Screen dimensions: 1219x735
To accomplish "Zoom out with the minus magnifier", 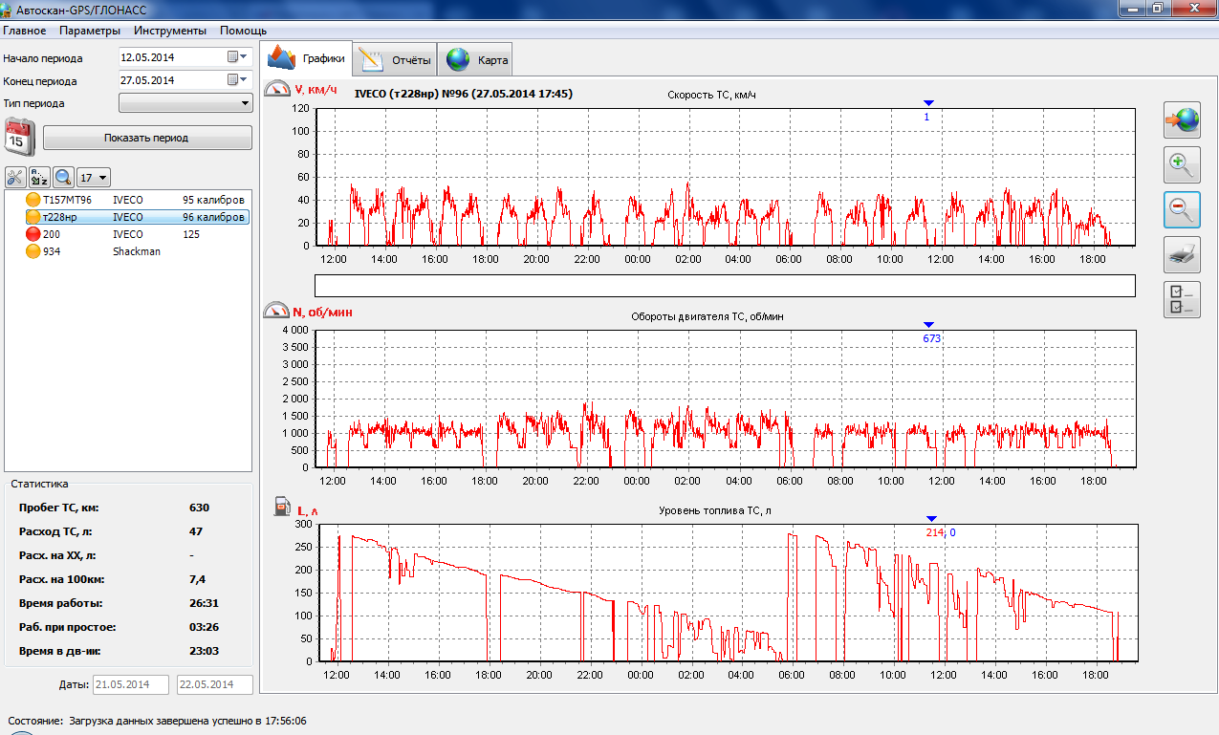I will [x=1182, y=209].
